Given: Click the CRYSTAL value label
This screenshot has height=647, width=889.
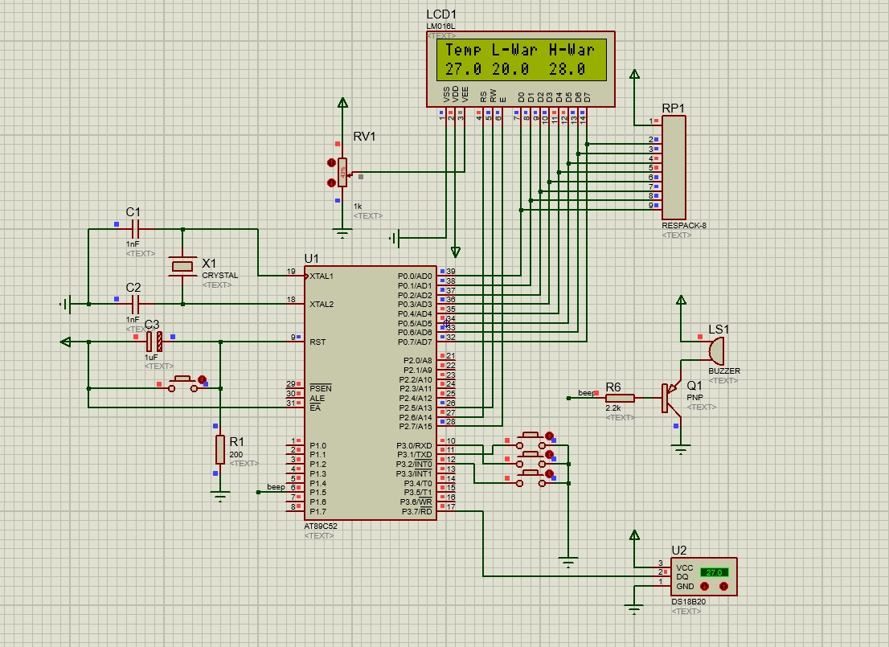Looking at the screenshot, I should (220, 275).
